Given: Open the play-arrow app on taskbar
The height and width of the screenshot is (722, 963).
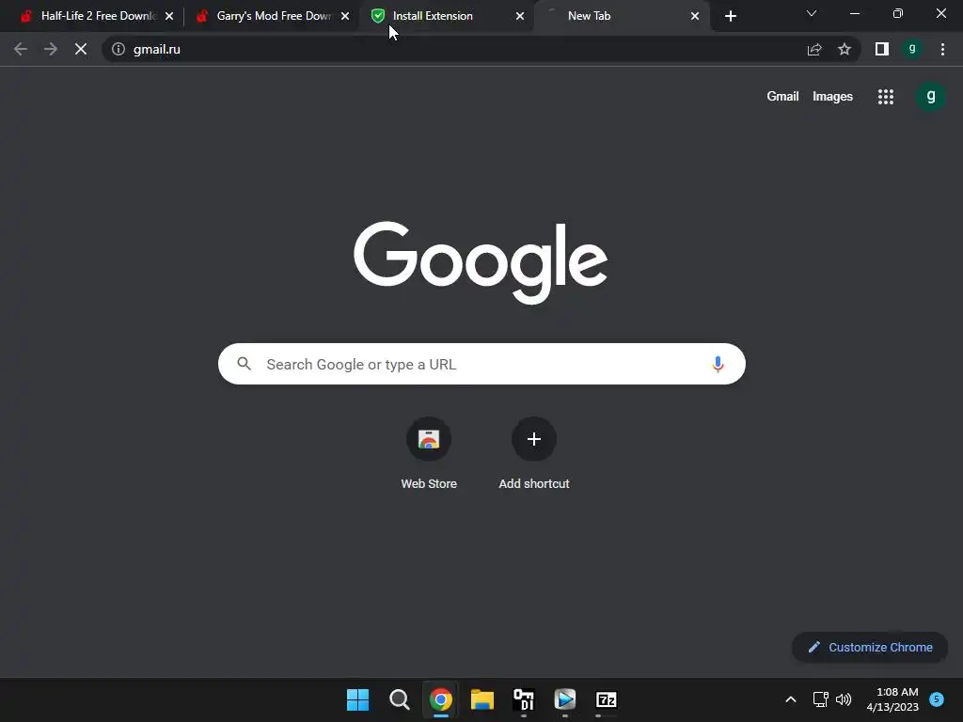Looking at the screenshot, I should click(565, 699).
